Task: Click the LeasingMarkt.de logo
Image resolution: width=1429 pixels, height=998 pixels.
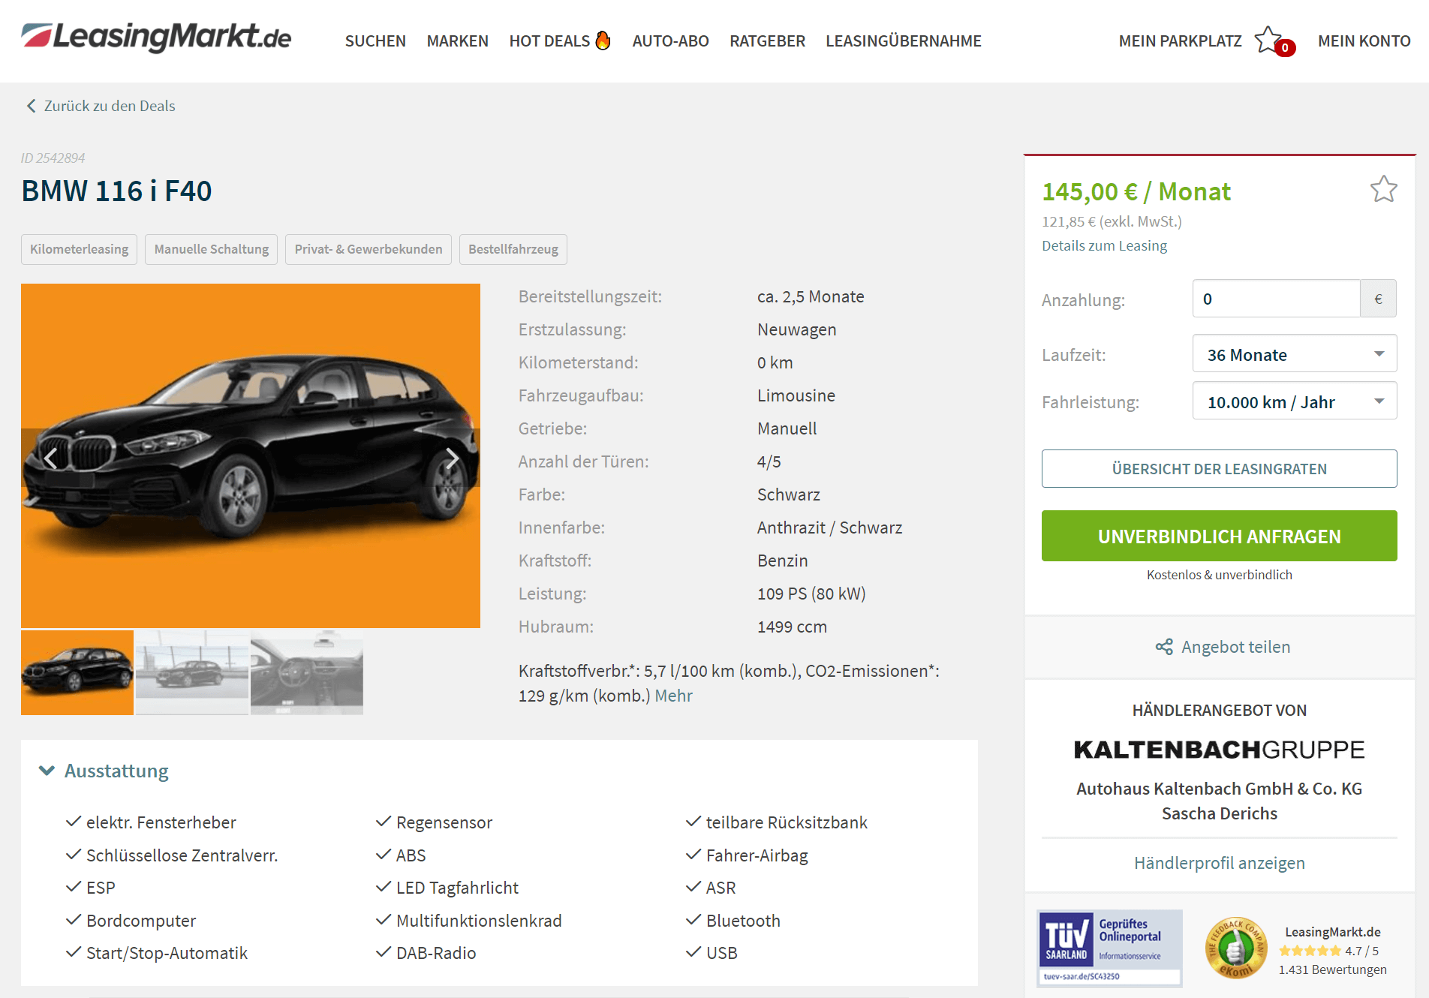Action: click(156, 37)
